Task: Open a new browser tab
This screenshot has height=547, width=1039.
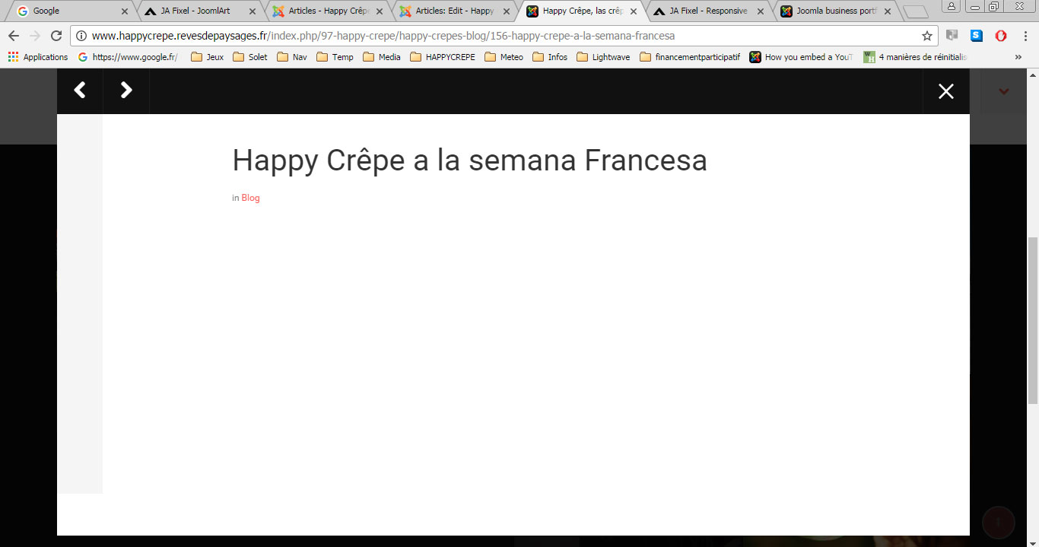Action: 915,12
